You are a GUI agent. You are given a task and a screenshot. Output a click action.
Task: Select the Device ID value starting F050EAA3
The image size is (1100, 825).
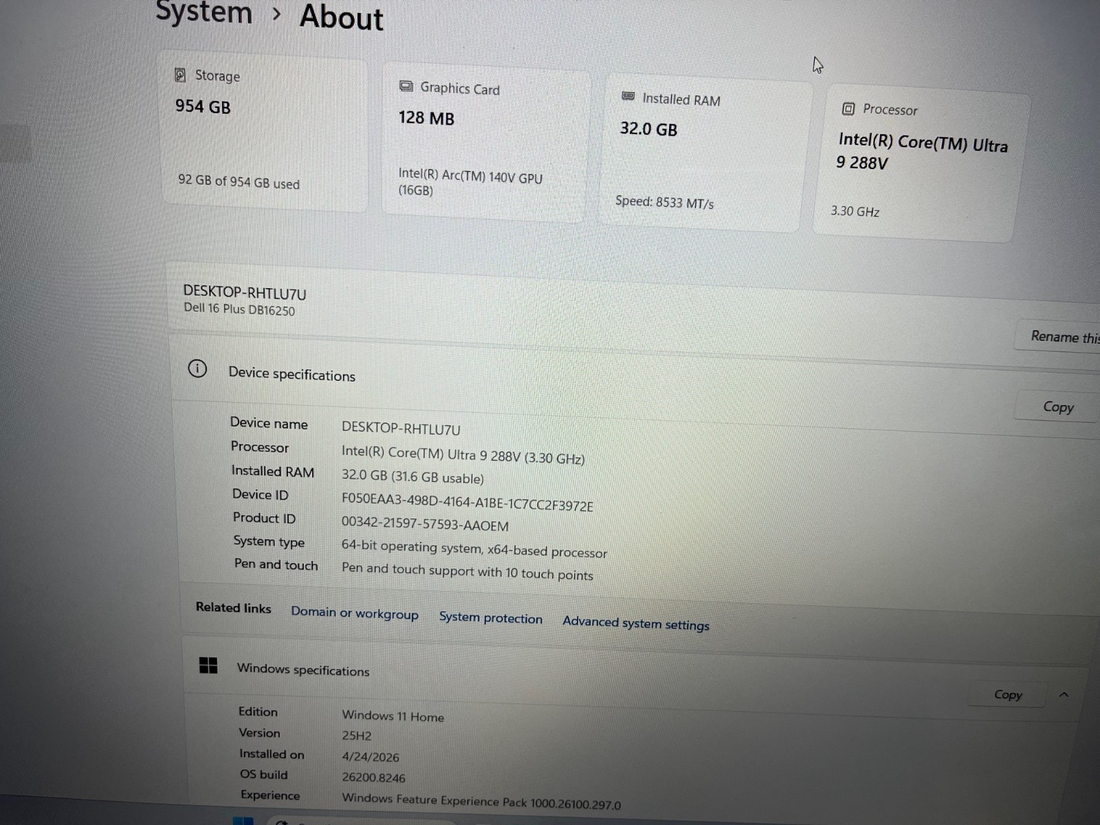pyautogui.click(x=467, y=502)
